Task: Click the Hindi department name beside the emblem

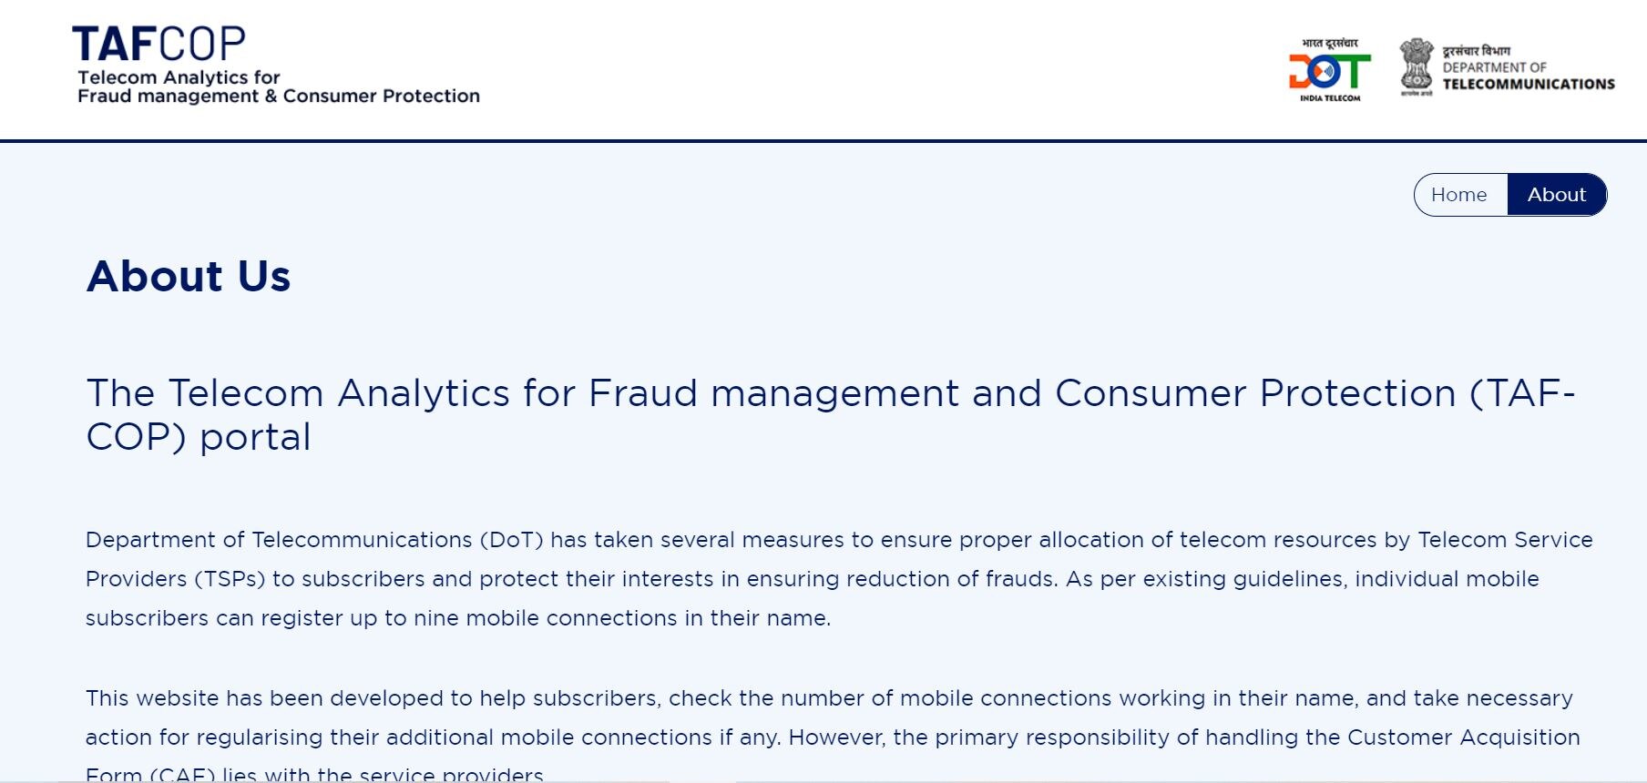Action: 1476,50
